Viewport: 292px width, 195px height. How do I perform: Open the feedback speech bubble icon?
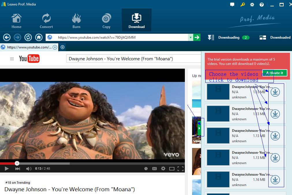tap(232, 4)
